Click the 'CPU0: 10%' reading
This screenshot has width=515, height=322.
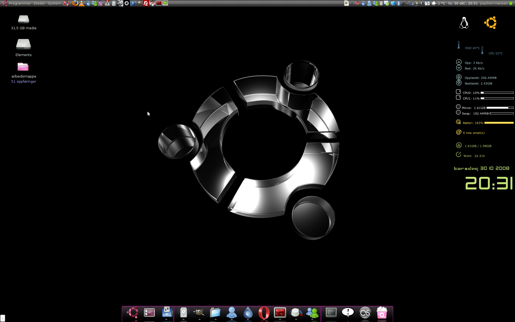[471, 93]
